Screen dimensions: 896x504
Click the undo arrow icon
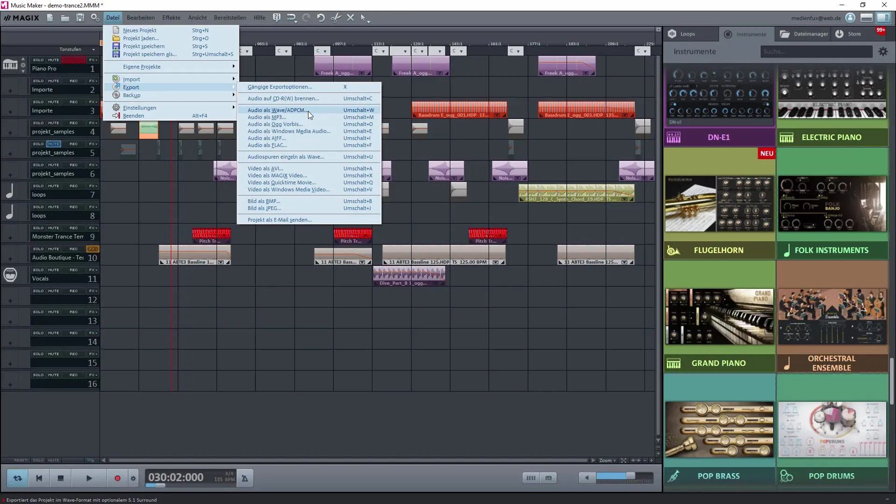(321, 18)
